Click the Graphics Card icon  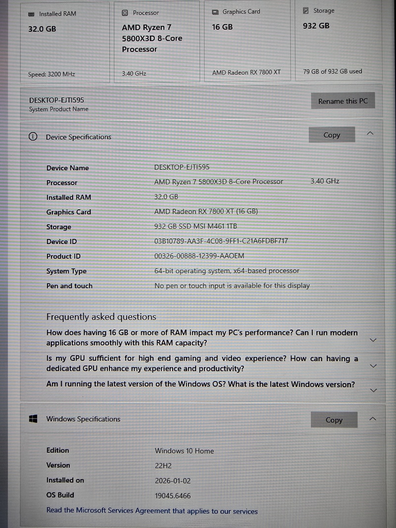pyautogui.click(x=215, y=12)
